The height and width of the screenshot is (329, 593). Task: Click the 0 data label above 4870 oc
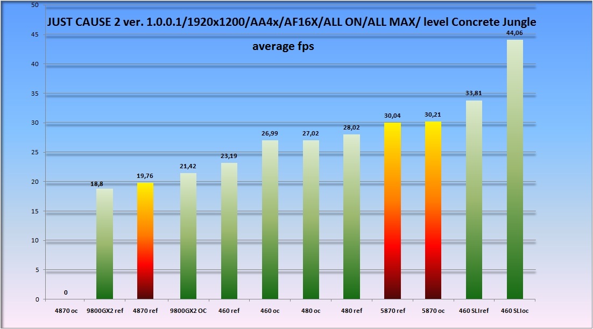click(66, 293)
